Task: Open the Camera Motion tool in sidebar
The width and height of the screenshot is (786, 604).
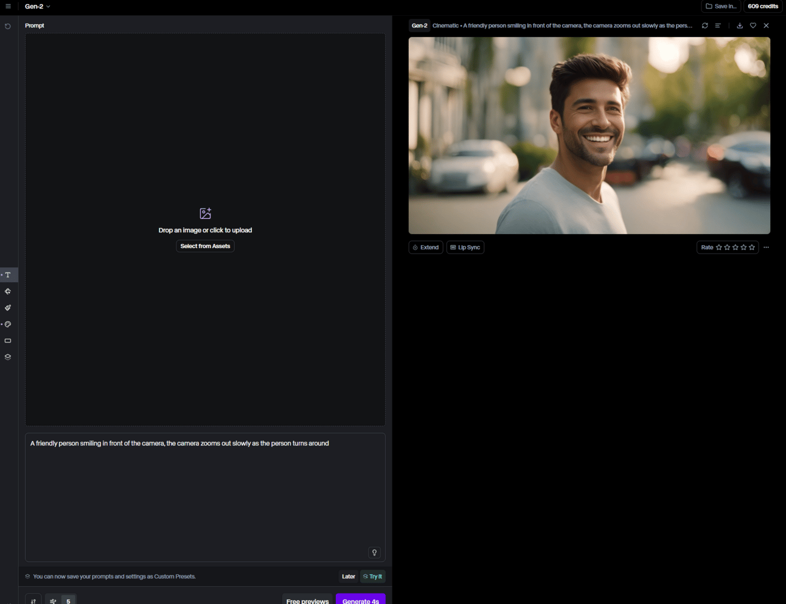Action: pos(8,291)
